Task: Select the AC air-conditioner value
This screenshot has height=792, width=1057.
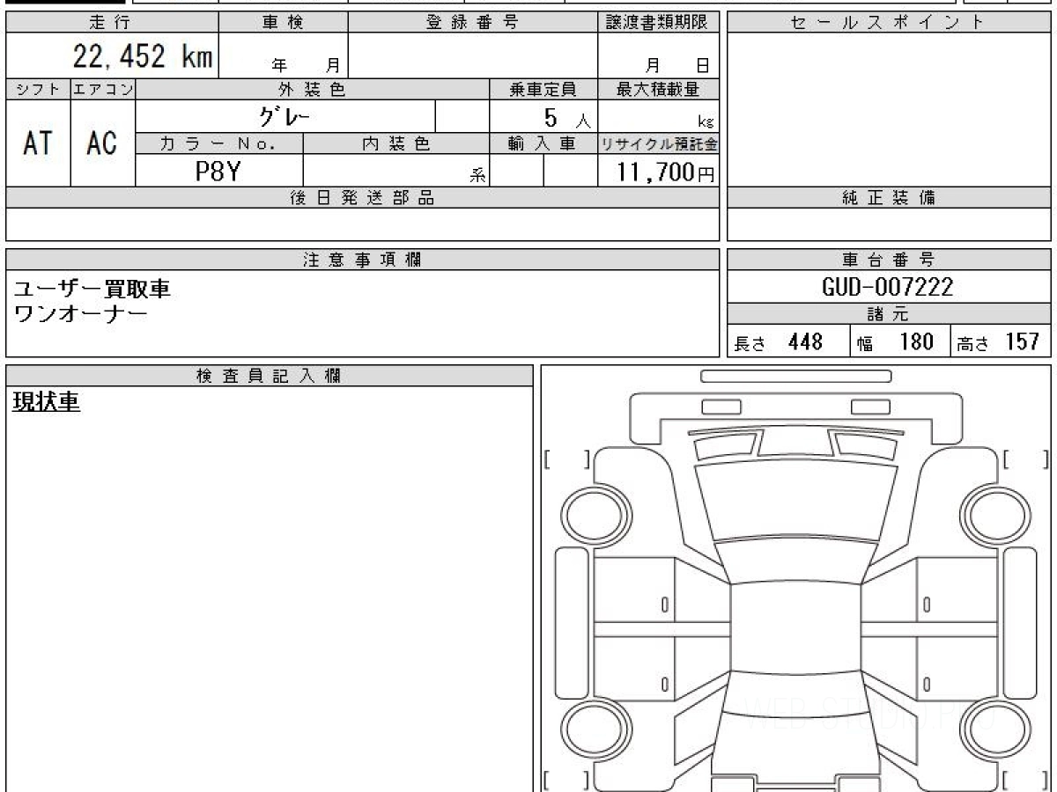Action: coord(103,143)
